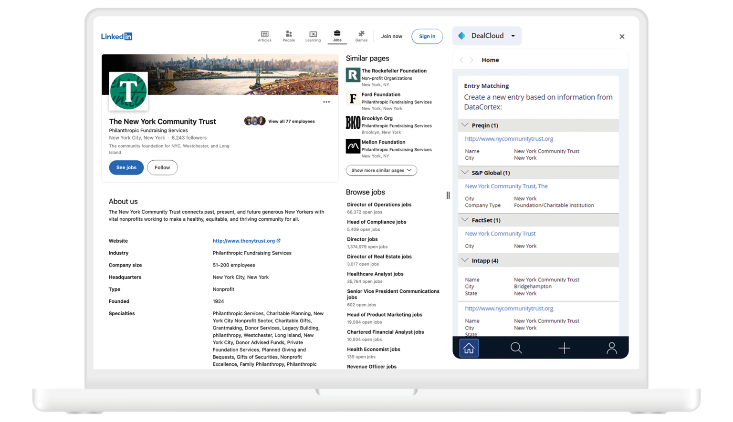Screen dimensions: 733x422
Task: Click the View all 77 employees faces thumbnail
Action: [254, 121]
